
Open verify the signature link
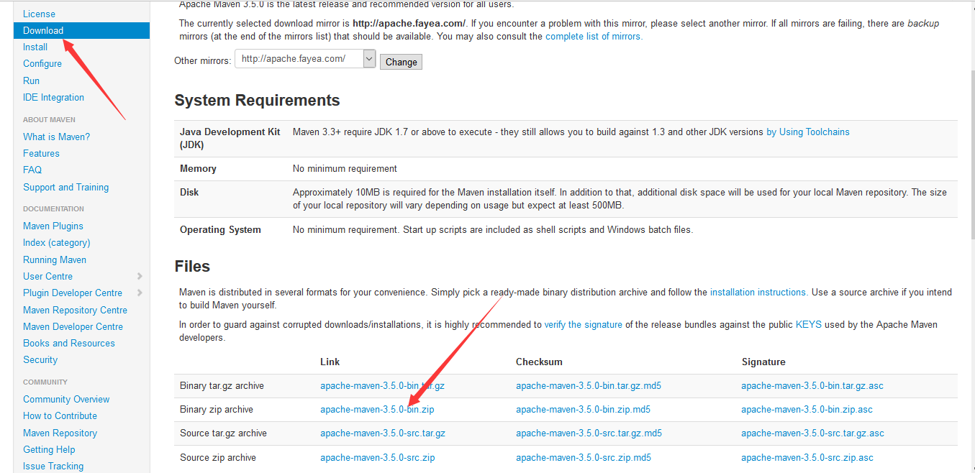click(583, 324)
